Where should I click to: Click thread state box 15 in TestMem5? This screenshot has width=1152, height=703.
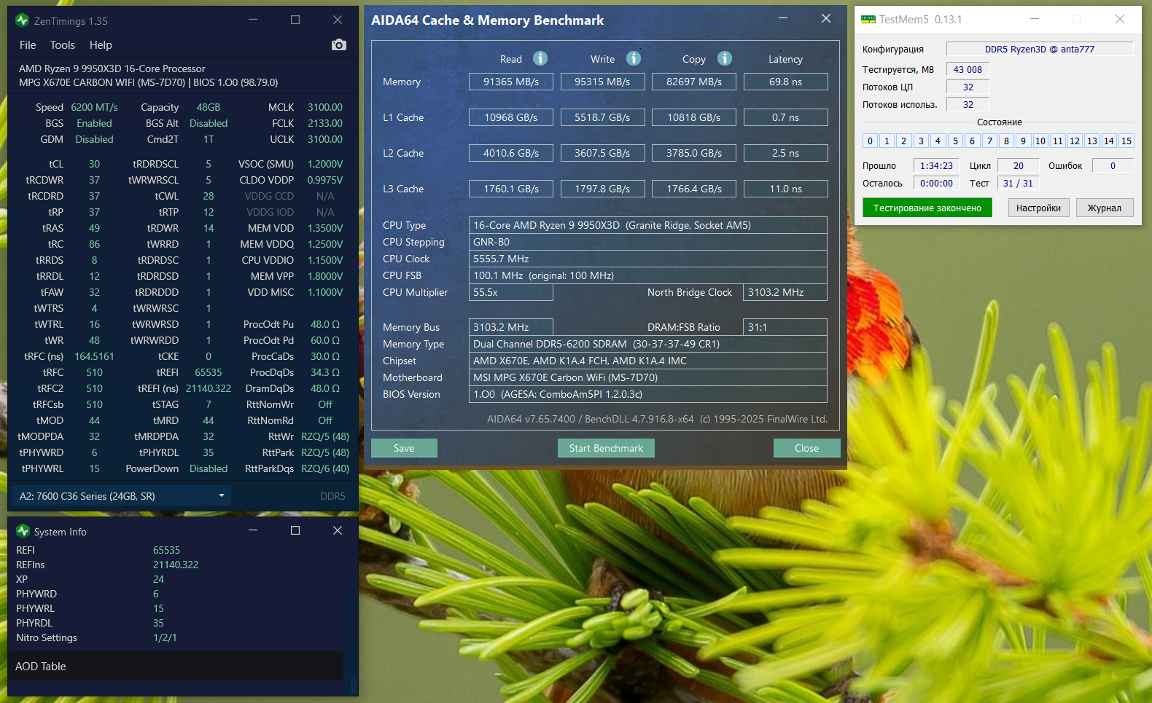[1126, 141]
